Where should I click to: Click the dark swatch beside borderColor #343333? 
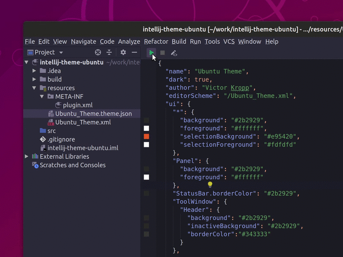point(146,234)
